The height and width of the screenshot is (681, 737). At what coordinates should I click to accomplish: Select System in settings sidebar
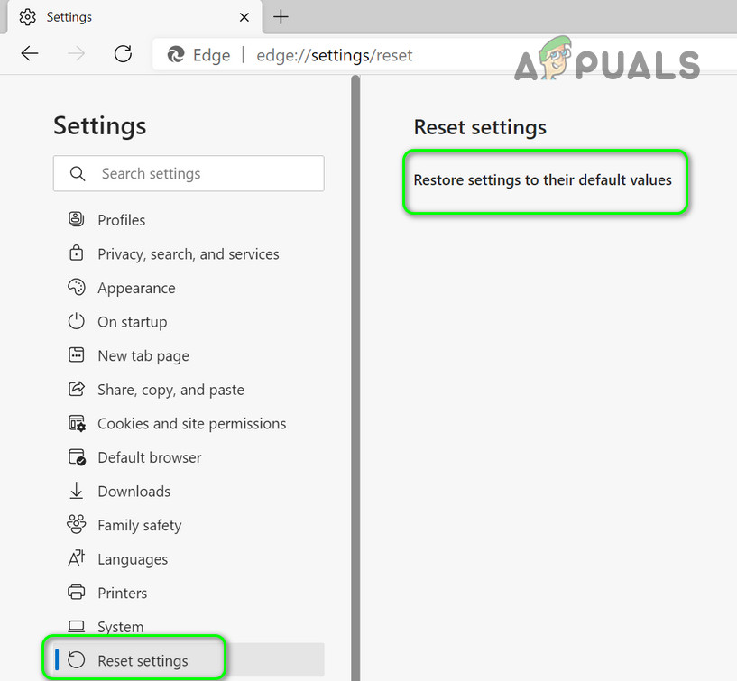tap(106, 627)
